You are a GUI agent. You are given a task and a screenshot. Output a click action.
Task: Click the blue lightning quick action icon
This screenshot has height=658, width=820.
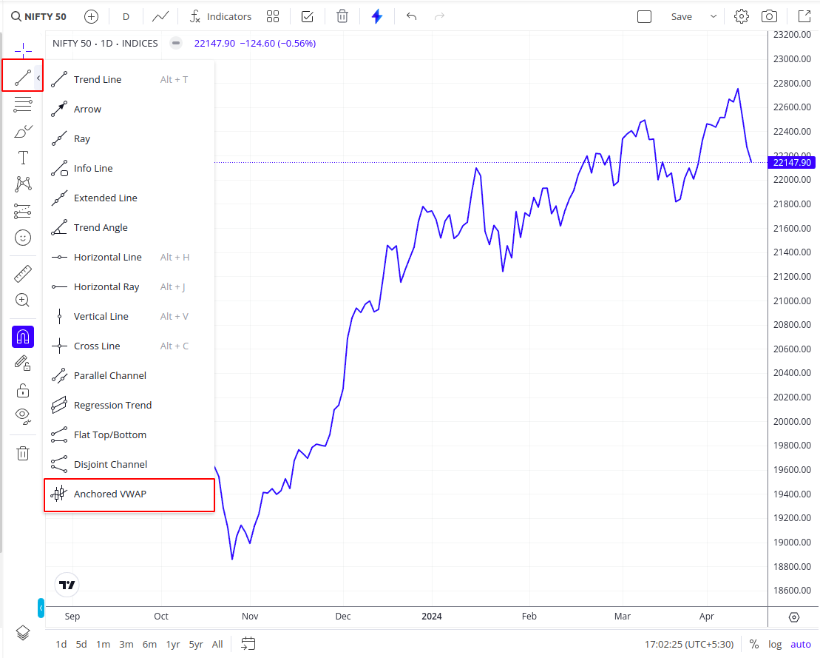[376, 17]
